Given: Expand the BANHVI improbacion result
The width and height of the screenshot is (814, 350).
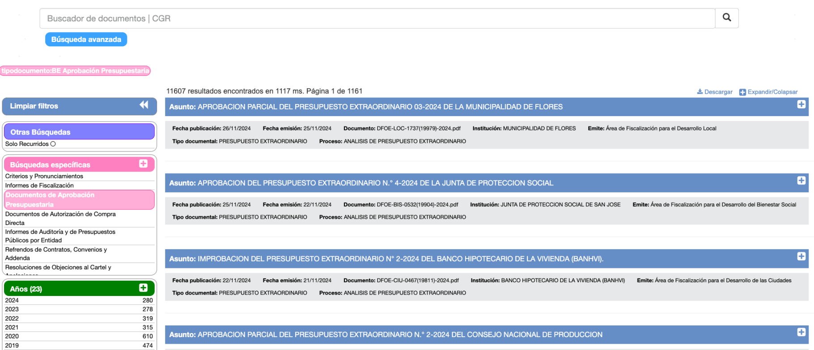Looking at the screenshot, I should coord(801,256).
